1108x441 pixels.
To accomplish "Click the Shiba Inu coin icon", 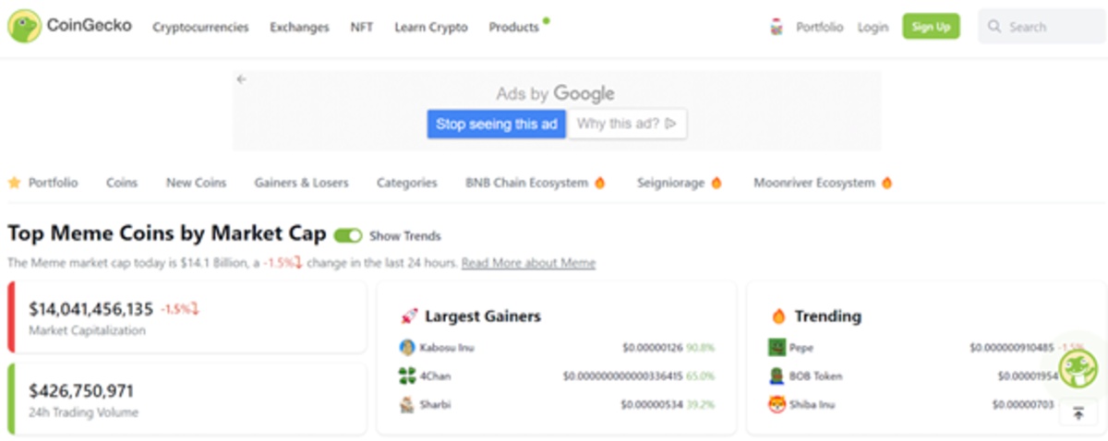I will [x=777, y=404].
